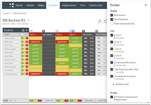Image resolution: width=151 pixels, height=105 pixels.
Task: Enable Power Standards Only checkbox
Action: point(112,24)
